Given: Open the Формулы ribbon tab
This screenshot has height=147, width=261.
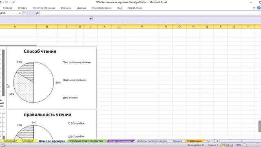Looking at the screenshot, I should 66,8.
